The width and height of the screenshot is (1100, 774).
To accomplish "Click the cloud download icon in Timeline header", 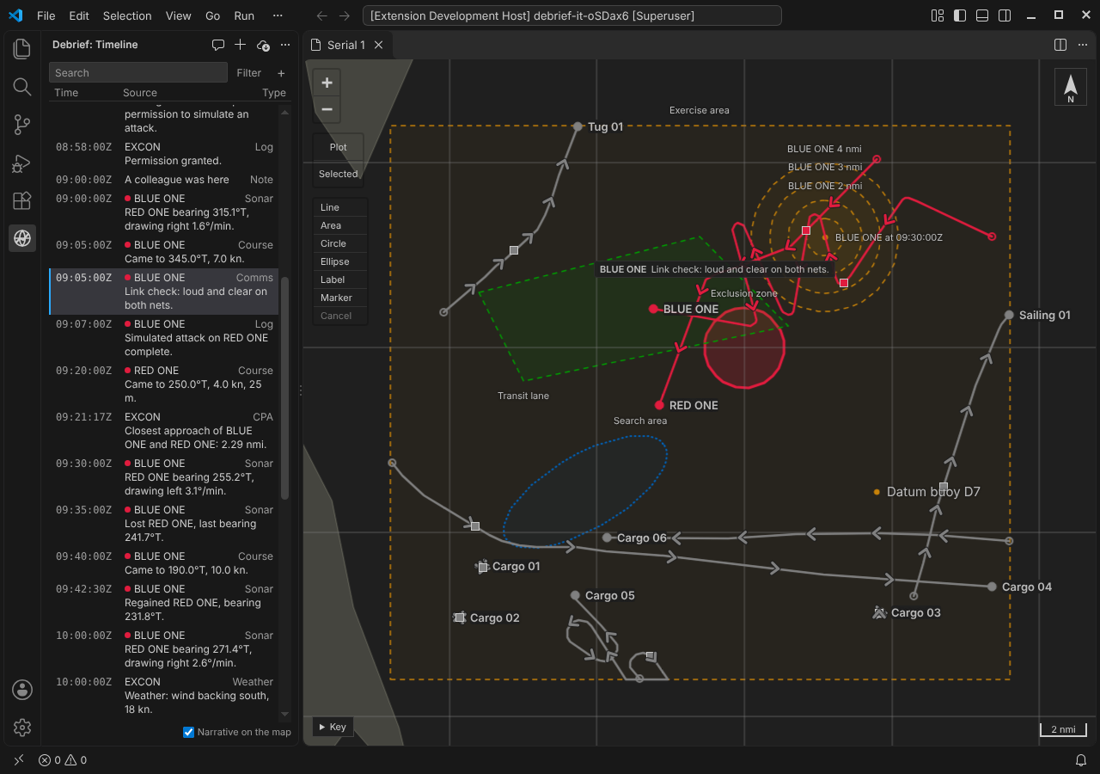I will coord(263,45).
